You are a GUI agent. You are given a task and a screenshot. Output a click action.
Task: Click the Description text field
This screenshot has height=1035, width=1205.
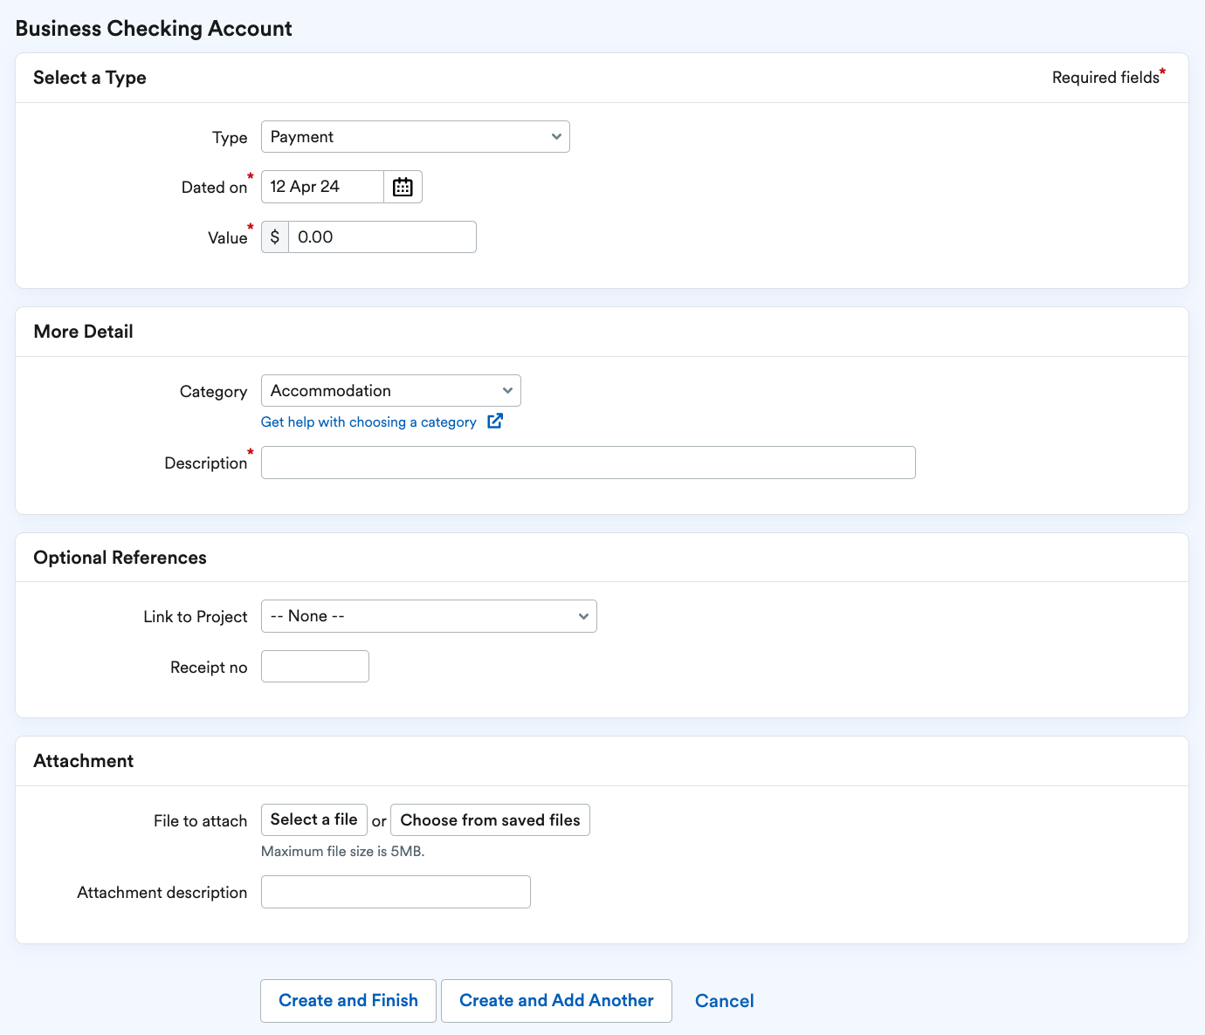pyautogui.click(x=589, y=463)
